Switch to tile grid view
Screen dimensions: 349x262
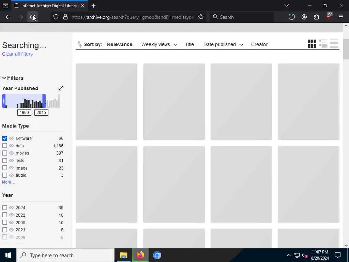tap(312, 44)
